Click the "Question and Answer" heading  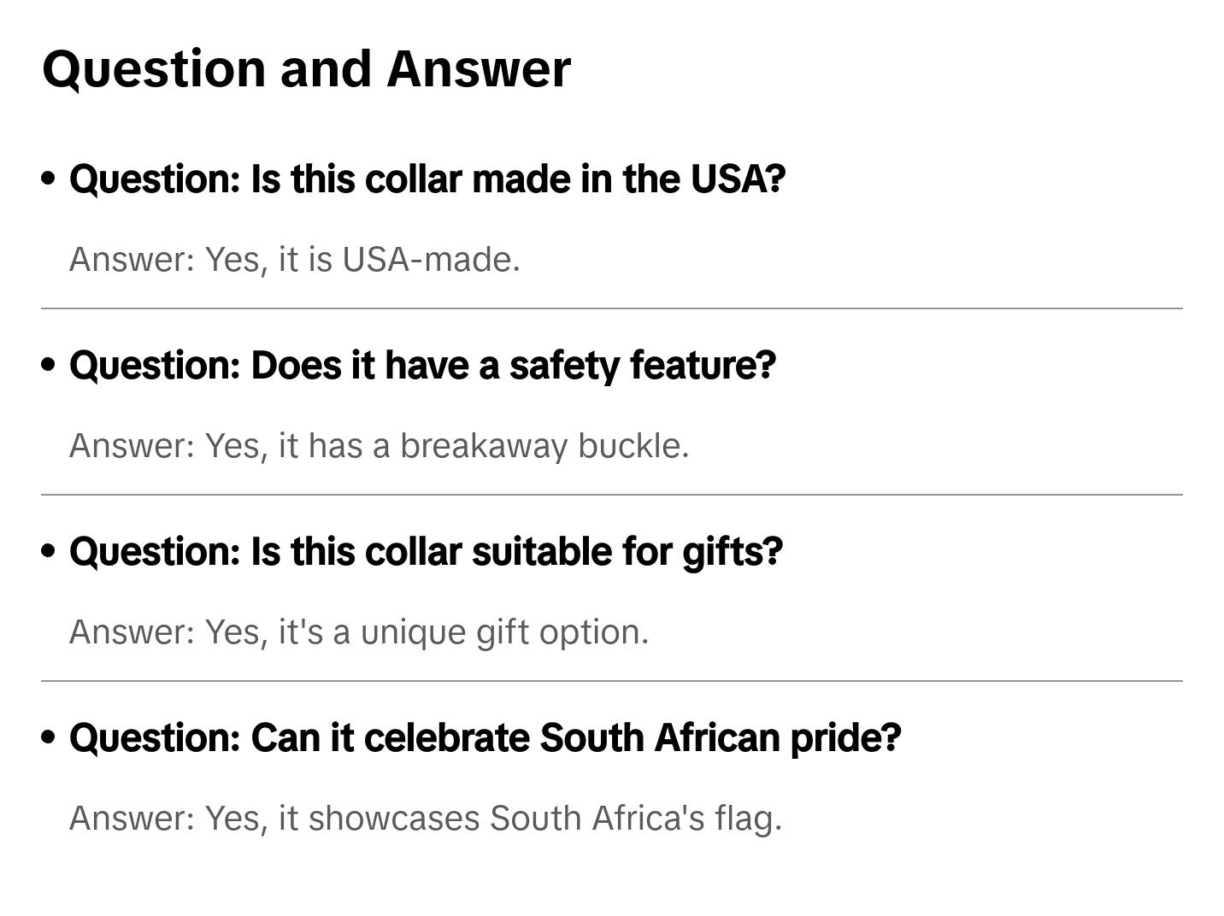(x=306, y=68)
